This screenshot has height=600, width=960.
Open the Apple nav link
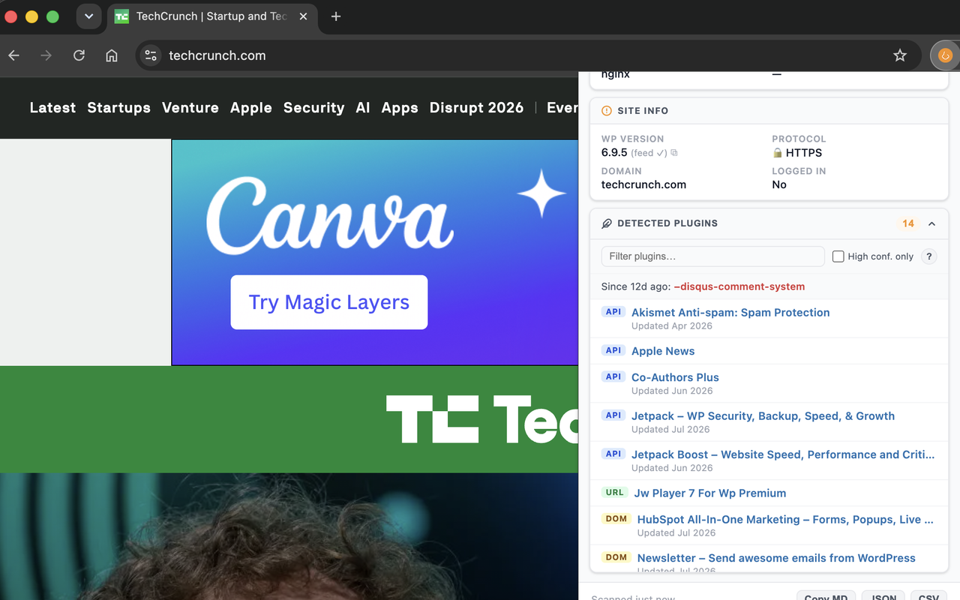tap(251, 108)
